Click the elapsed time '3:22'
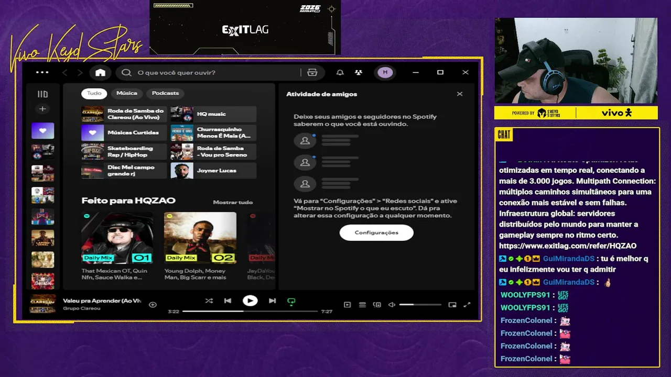The height and width of the screenshot is (377, 671). click(174, 312)
